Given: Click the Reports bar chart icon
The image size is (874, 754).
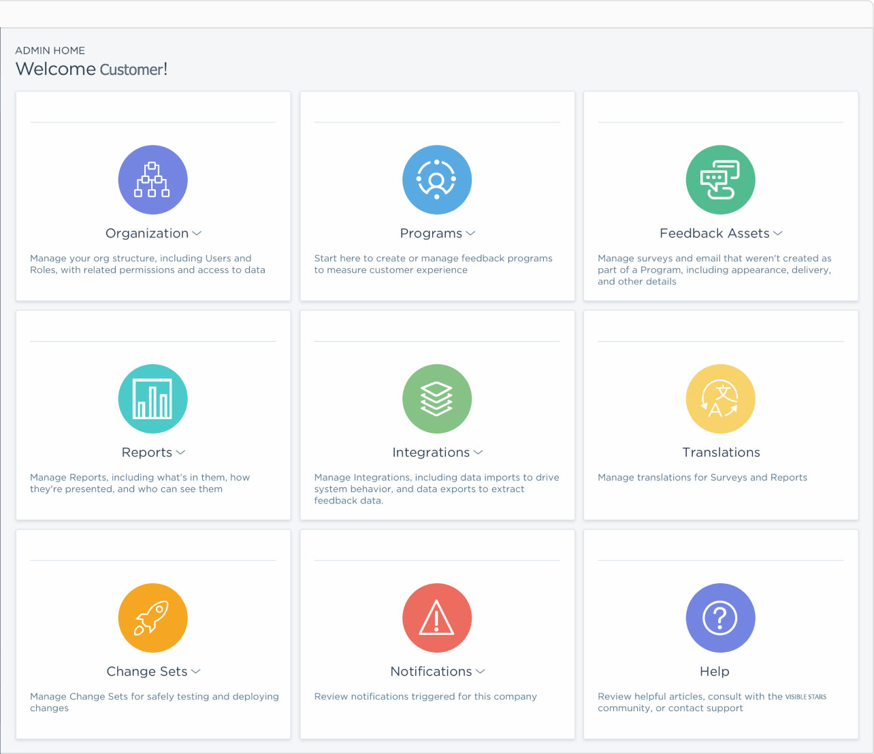Looking at the screenshot, I should [152, 399].
